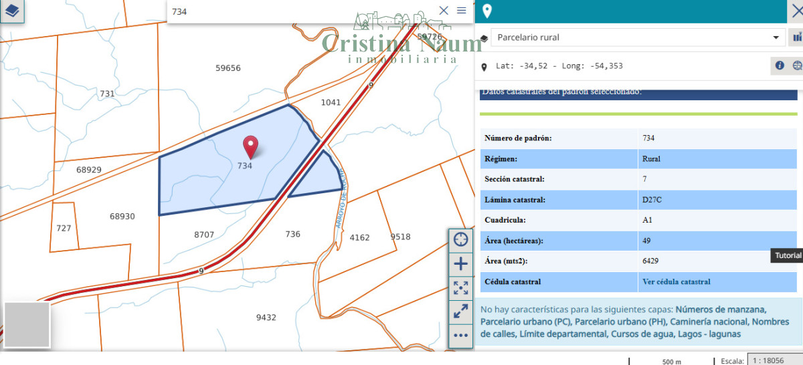Toggle fullscreen map diagonal arrows button
803x365 pixels.
coord(460,311)
